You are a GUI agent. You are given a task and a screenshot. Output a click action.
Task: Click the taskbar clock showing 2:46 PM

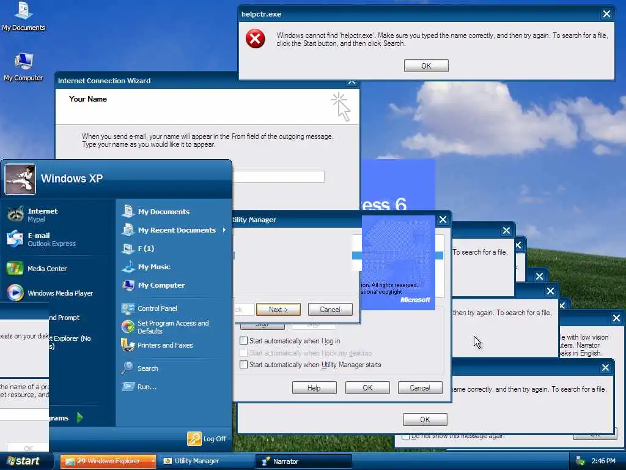pyautogui.click(x=603, y=461)
